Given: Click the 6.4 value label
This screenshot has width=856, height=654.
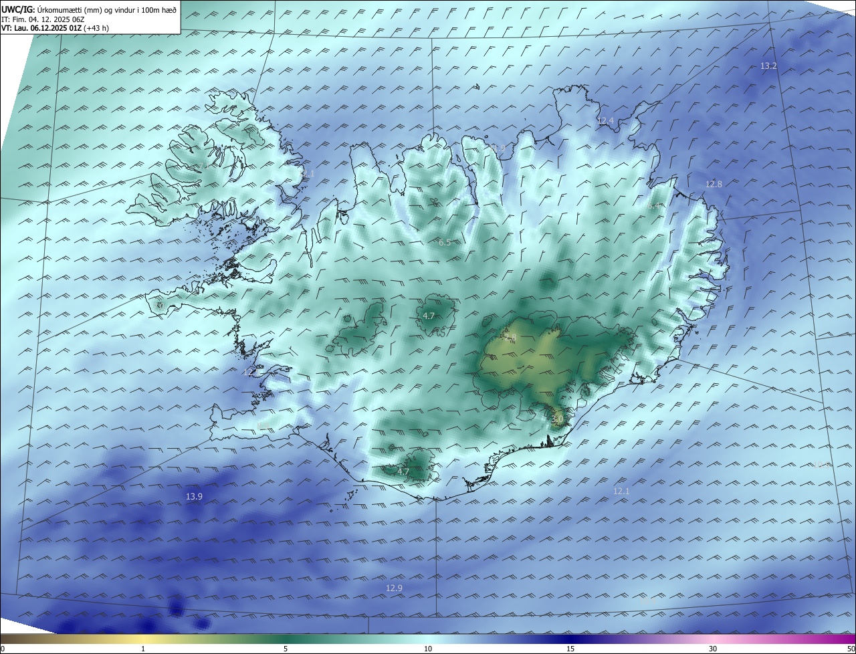Looking at the screenshot, I should [654, 206].
